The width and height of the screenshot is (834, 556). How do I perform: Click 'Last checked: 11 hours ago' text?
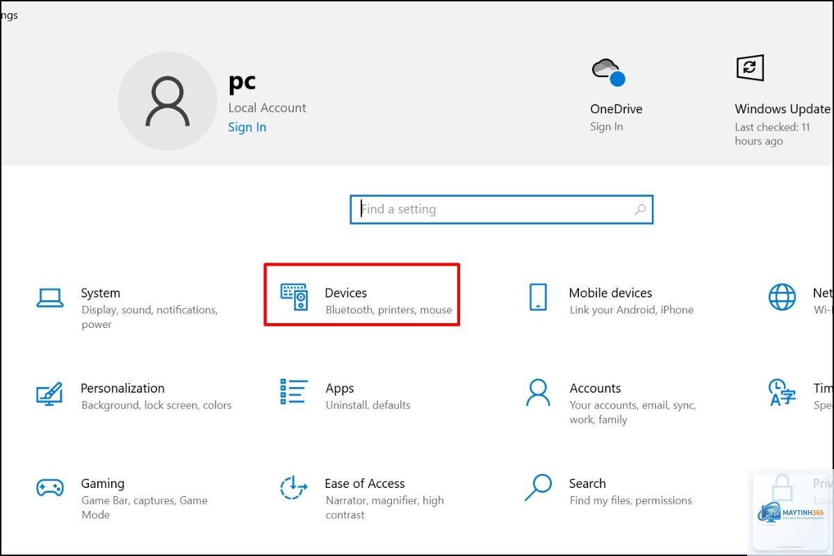coord(772,134)
